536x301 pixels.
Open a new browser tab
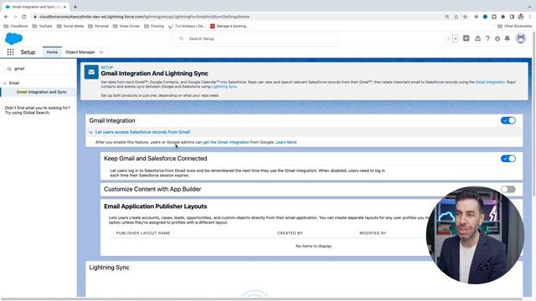tap(75, 7)
